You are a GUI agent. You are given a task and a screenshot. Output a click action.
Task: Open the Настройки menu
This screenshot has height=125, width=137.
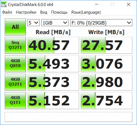pyautogui.click(x=26, y=12)
